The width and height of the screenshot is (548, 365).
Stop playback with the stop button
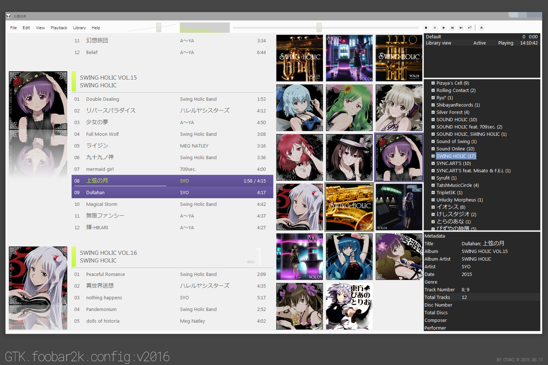(426, 28)
